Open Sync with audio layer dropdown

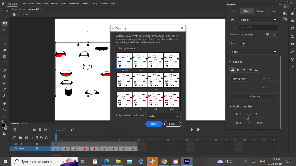pos(164,116)
